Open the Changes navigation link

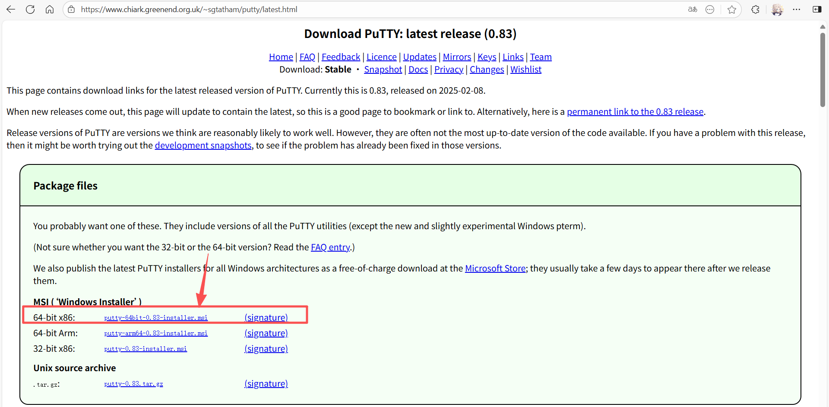[x=487, y=69]
